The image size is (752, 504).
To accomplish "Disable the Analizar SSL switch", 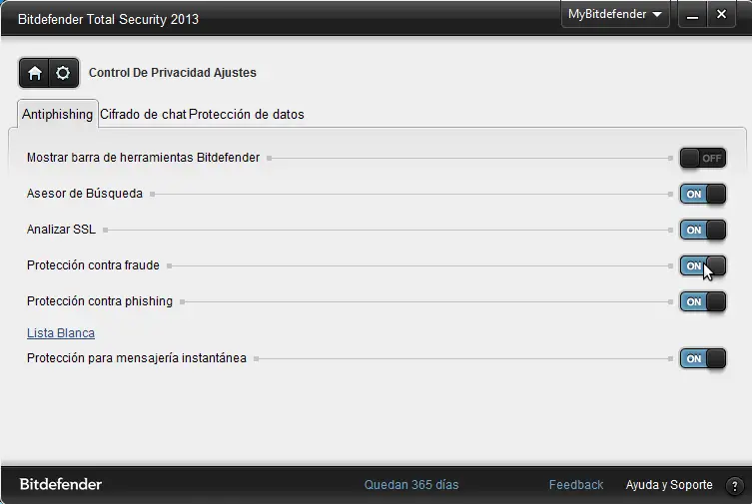I will click(703, 230).
